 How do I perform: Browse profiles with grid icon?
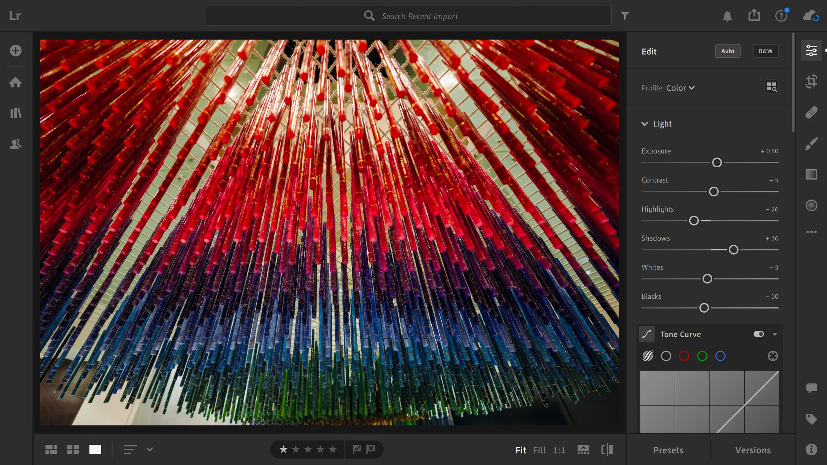click(771, 87)
